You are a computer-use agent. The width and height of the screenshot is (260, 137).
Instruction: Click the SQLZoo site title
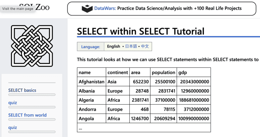click(34, 7)
